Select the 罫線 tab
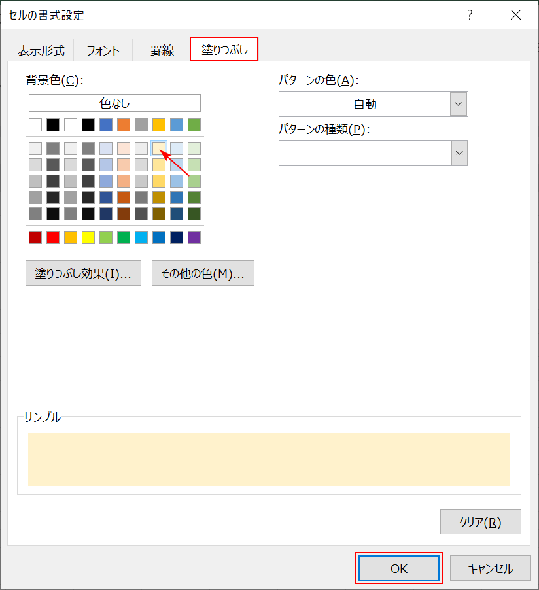Image resolution: width=539 pixels, height=590 pixels. point(161,49)
